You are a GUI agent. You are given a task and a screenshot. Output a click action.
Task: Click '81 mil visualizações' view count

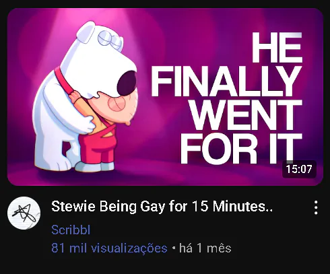click(x=109, y=248)
